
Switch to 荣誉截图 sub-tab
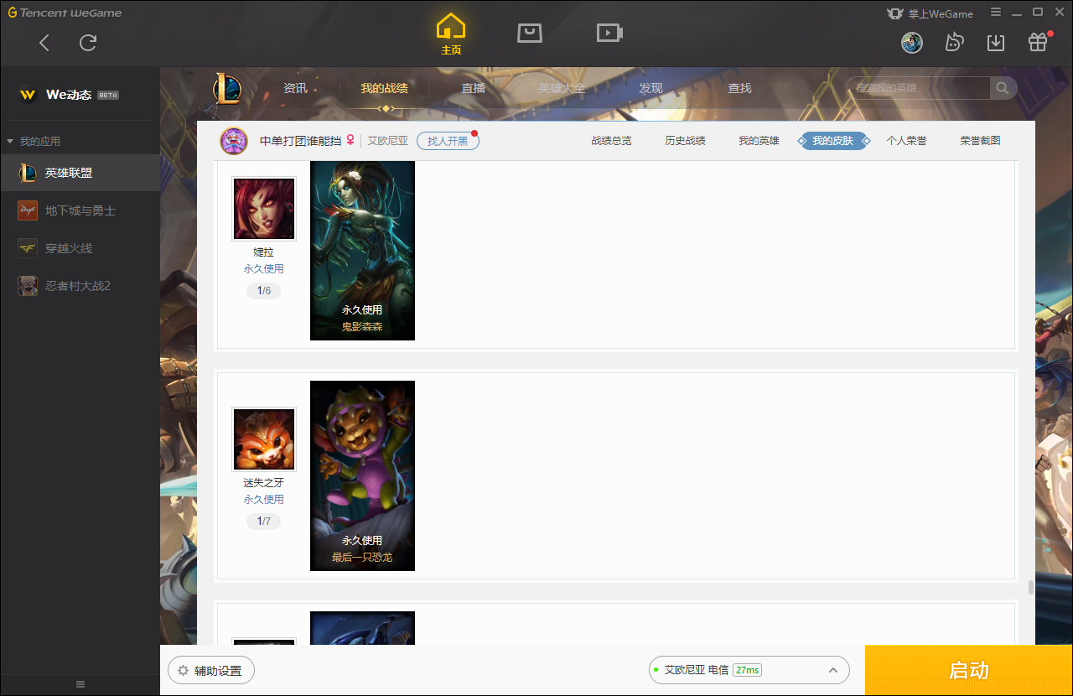click(x=980, y=141)
